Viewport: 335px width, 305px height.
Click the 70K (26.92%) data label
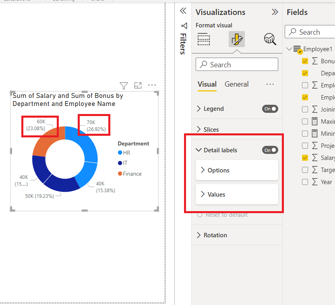(x=96, y=126)
